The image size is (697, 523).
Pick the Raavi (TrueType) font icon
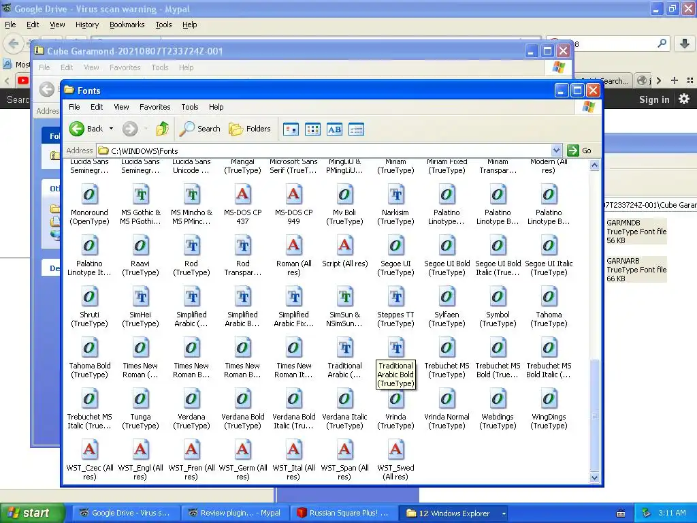pos(140,246)
